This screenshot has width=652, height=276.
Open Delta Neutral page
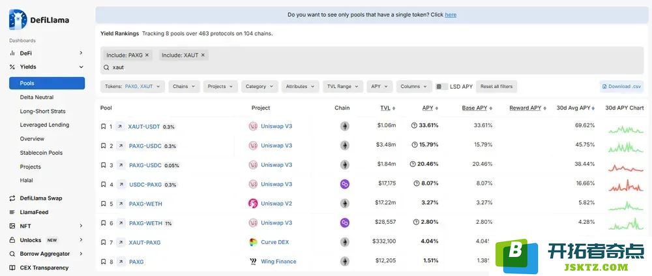pos(37,97)
